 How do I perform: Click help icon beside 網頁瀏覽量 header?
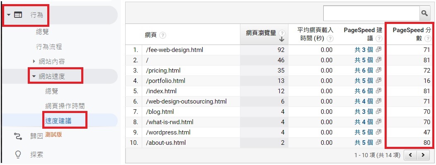[x=282, y=33]
